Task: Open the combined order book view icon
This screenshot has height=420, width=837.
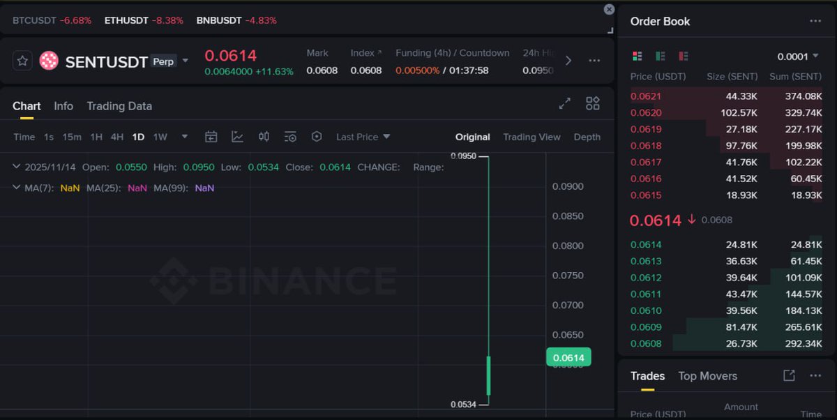Action: [637, 56]
